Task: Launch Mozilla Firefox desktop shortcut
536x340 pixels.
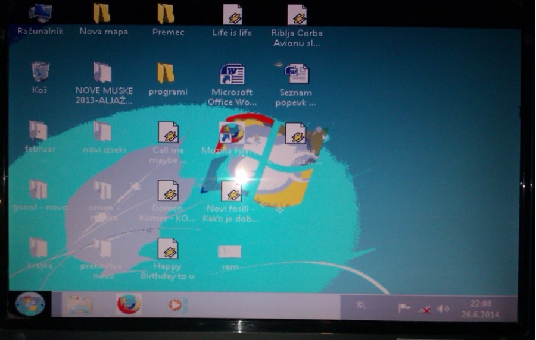Action: (231, 133)
